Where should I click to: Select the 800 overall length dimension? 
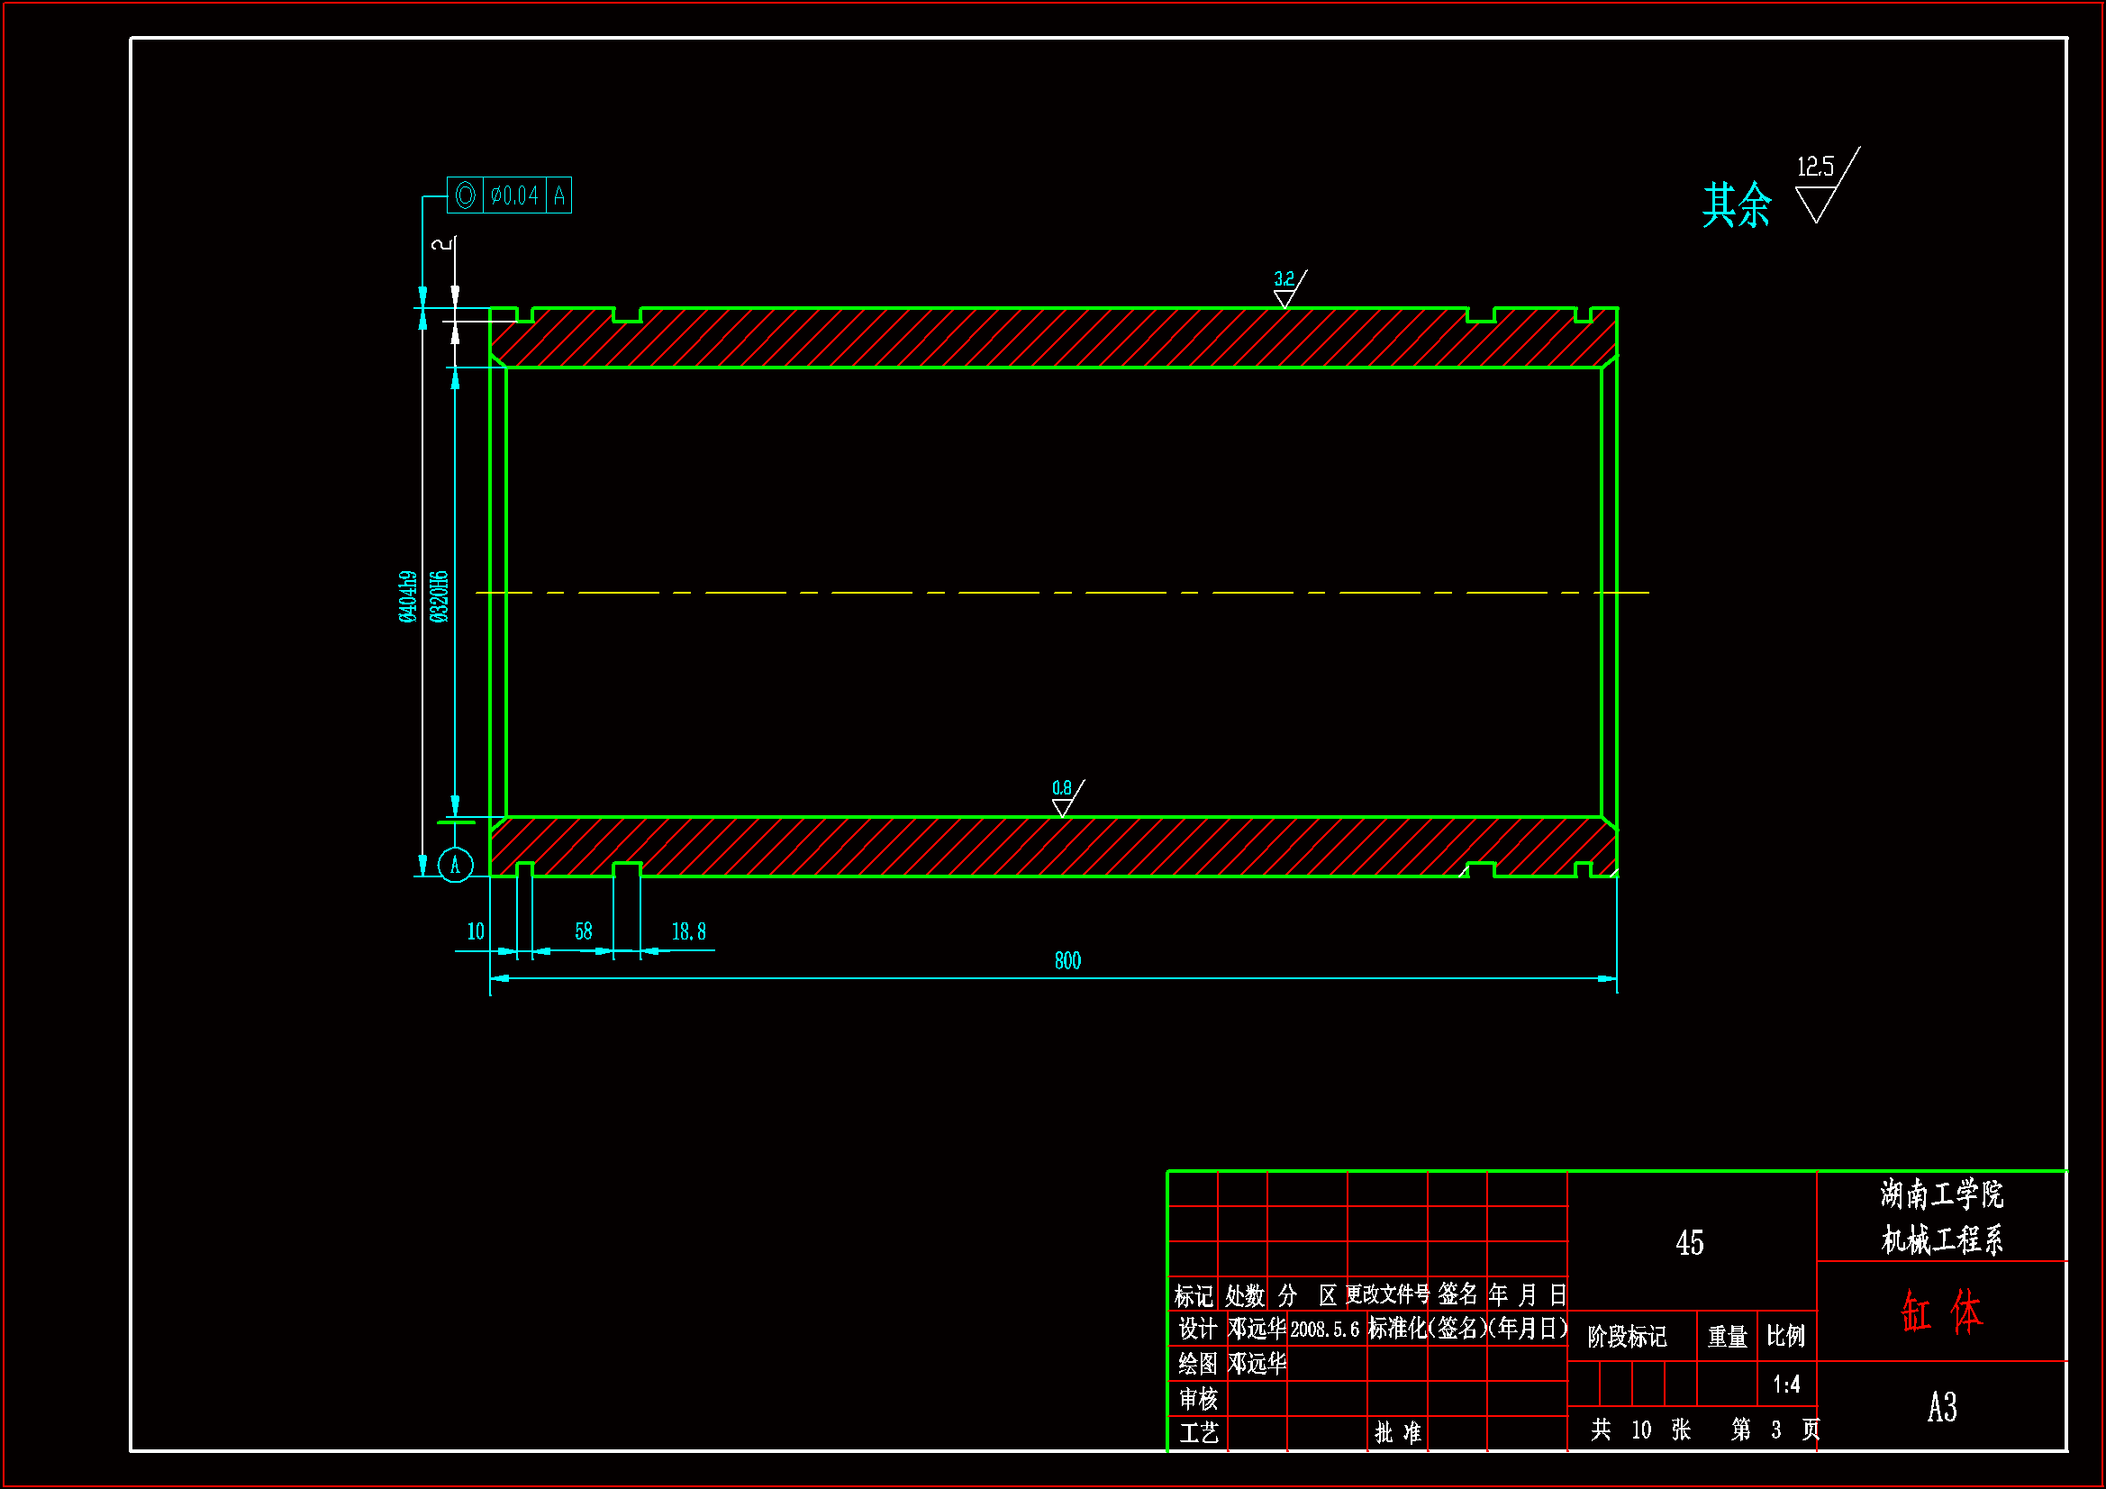click(1067, 960)
